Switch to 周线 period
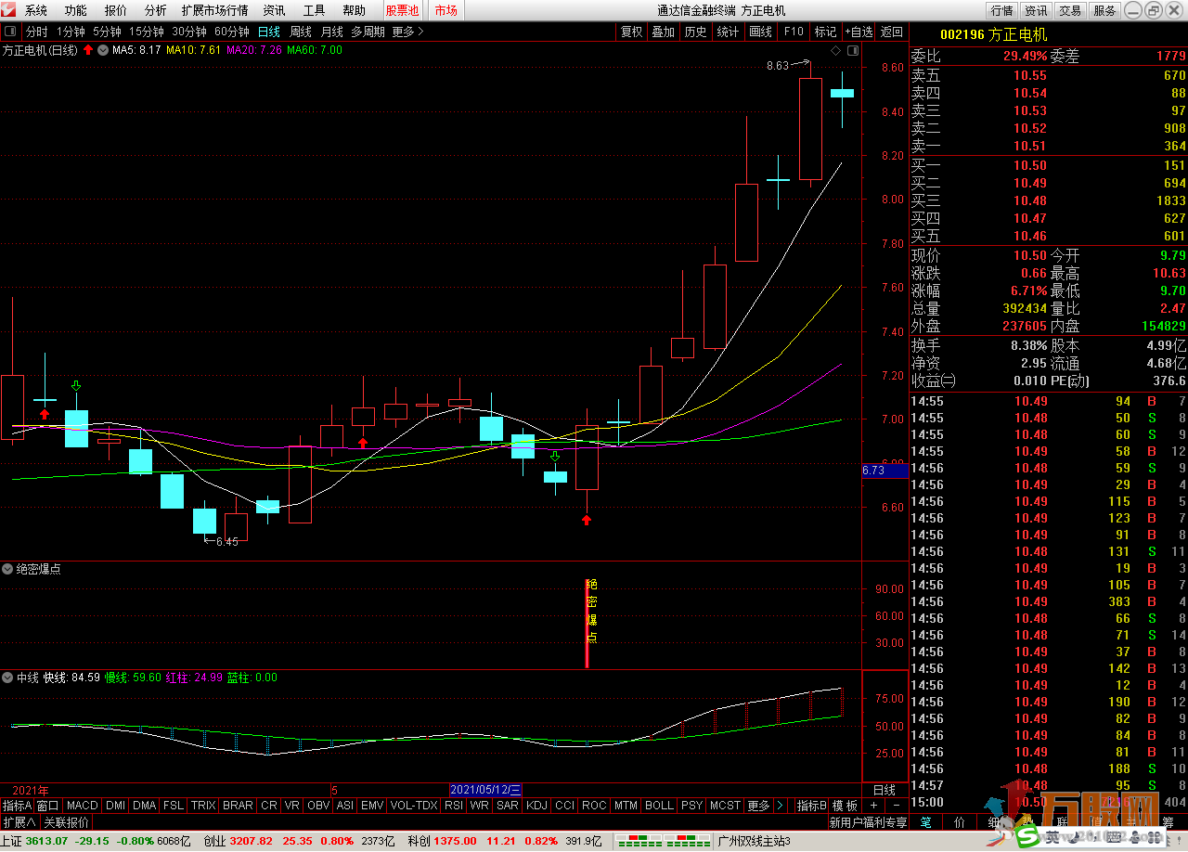This screenshot has height=852, width=1188. point(301,32)
